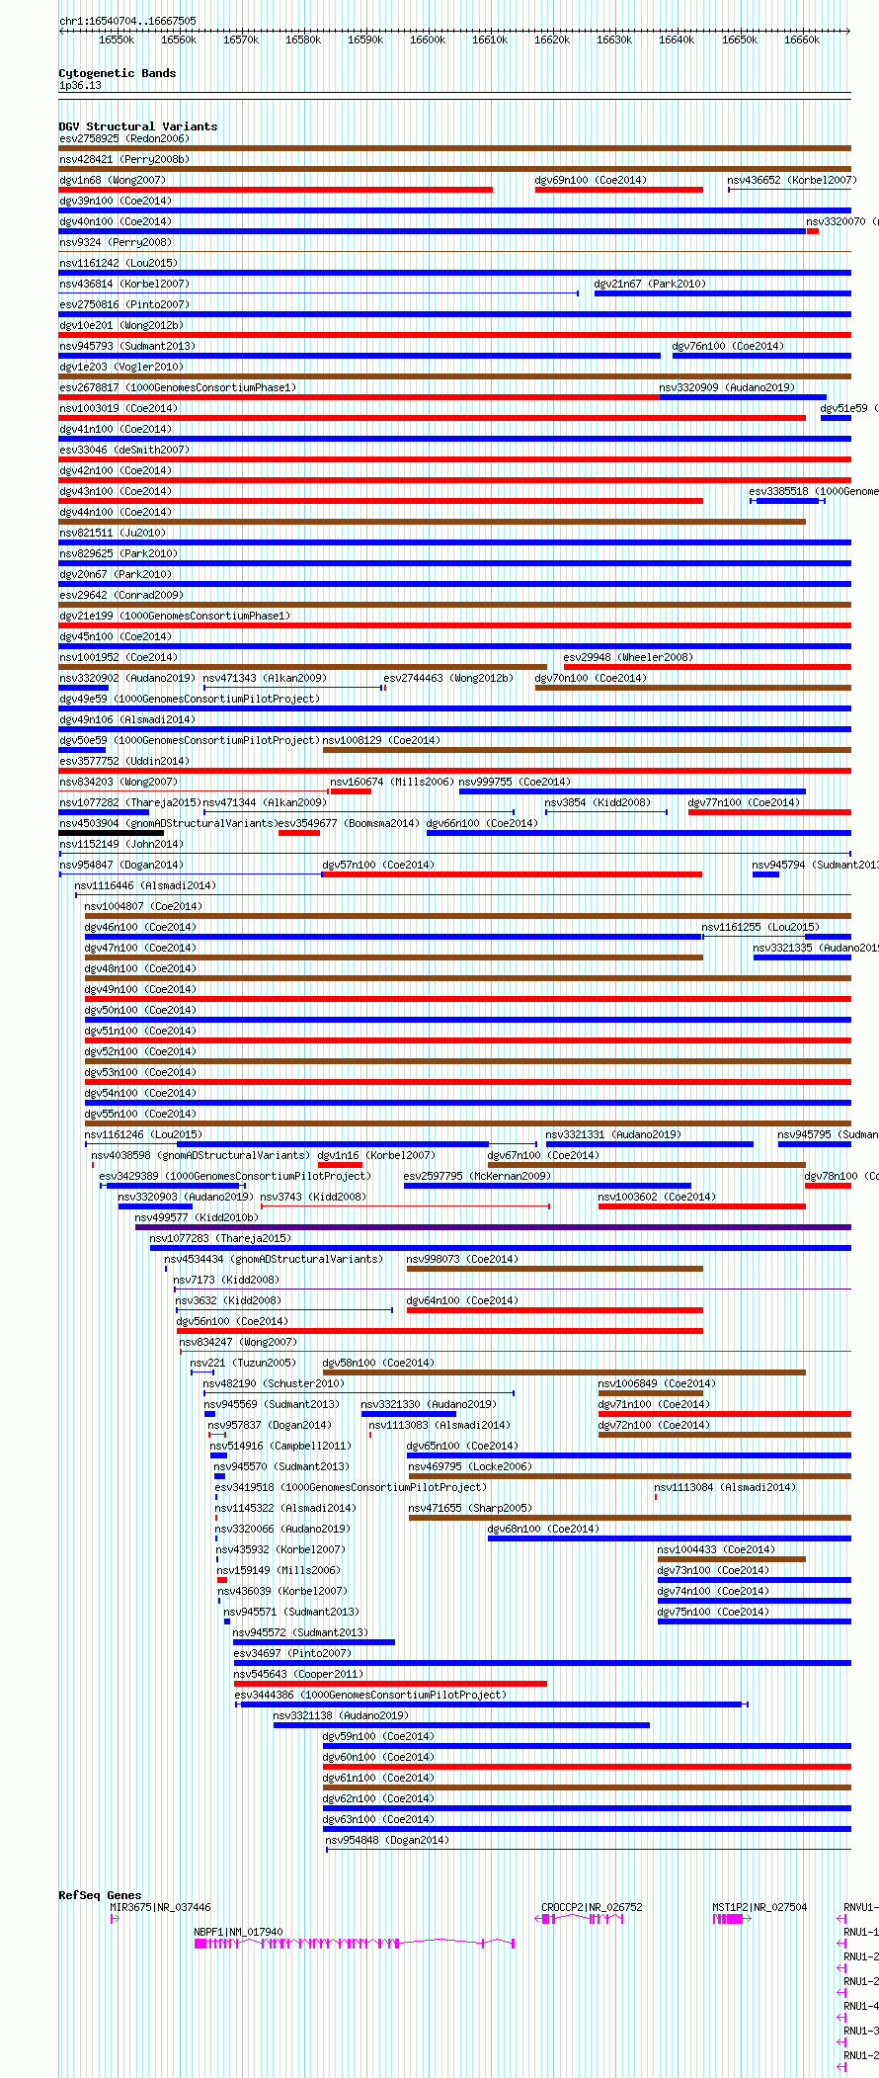Click nsv471343 (Alkan2009) variant label

tap(265, 678)
